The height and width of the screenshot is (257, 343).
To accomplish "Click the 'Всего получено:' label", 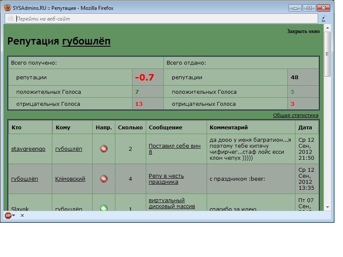I will 34,63.
